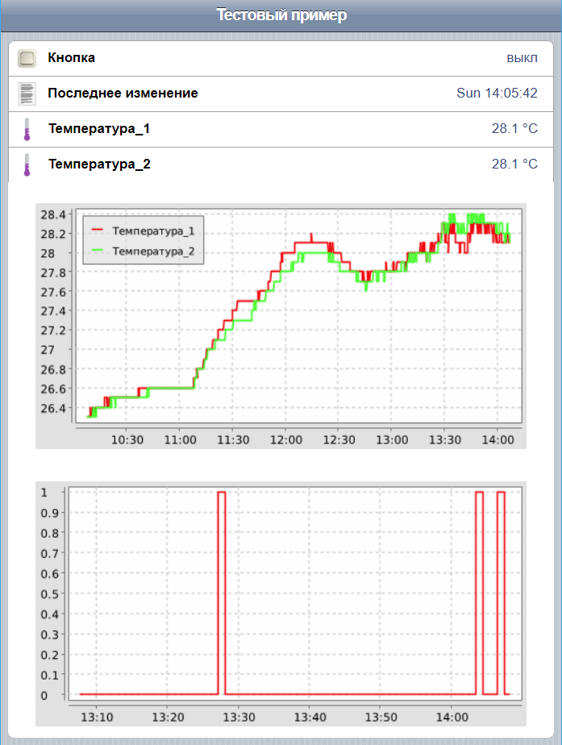Open the button state 0-1 chart
The width and height of the screenshot is (562, 745).
click(281, 604)
